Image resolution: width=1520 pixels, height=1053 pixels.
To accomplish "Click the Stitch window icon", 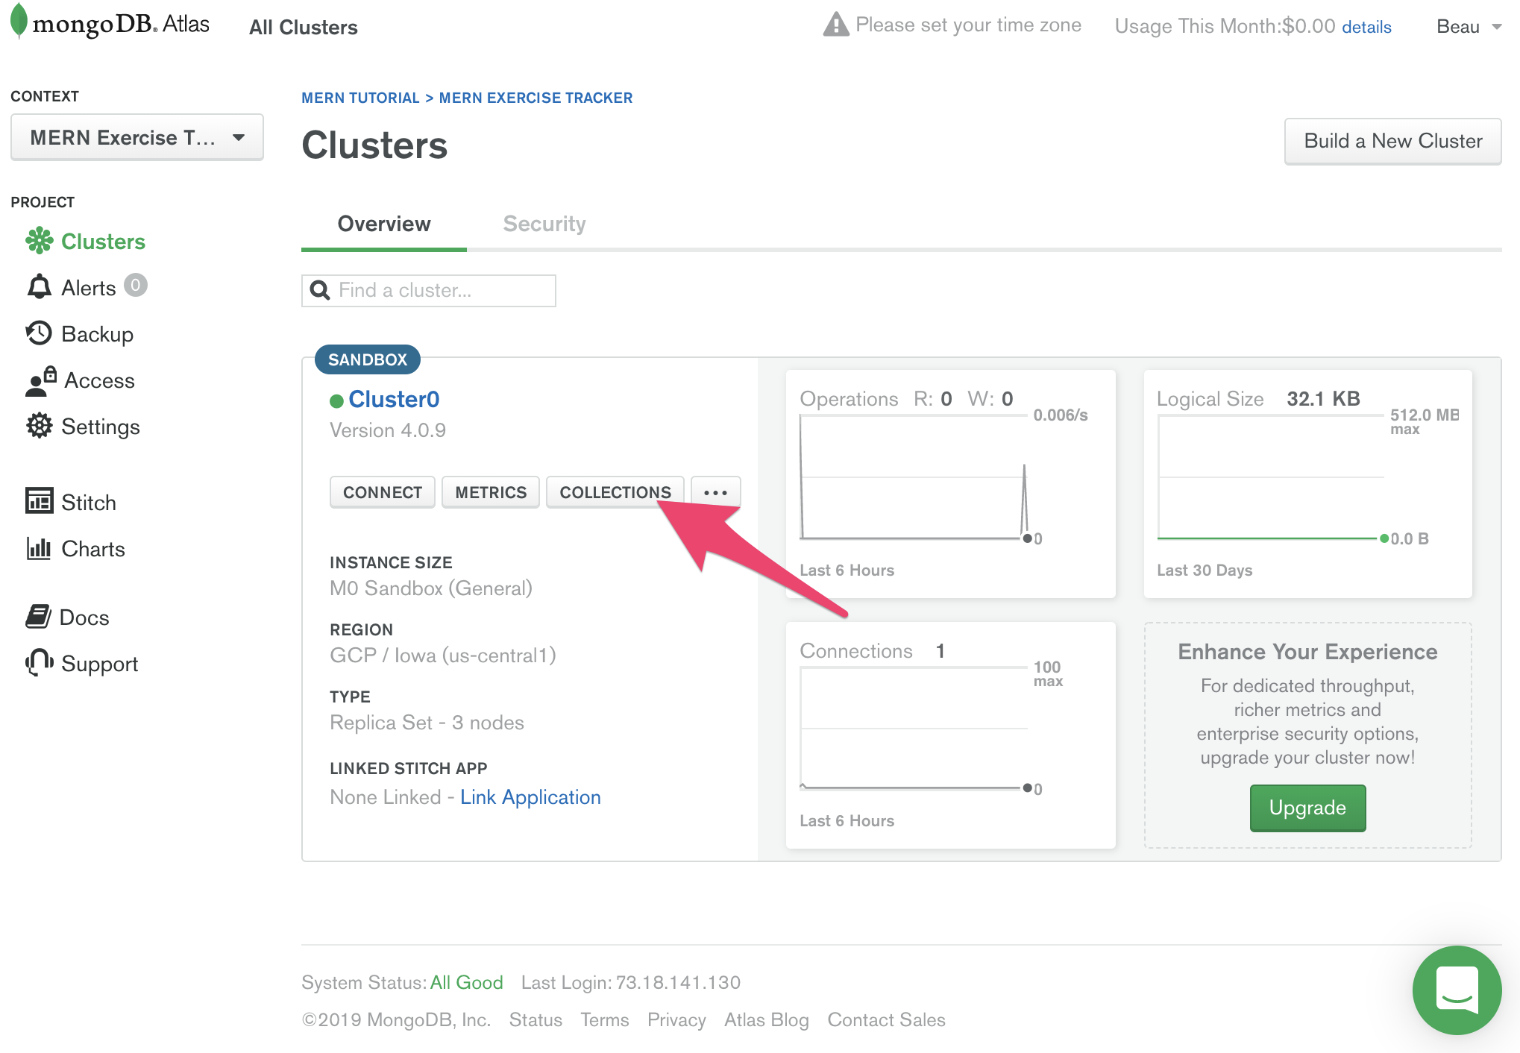I will [x=39, y=501].
